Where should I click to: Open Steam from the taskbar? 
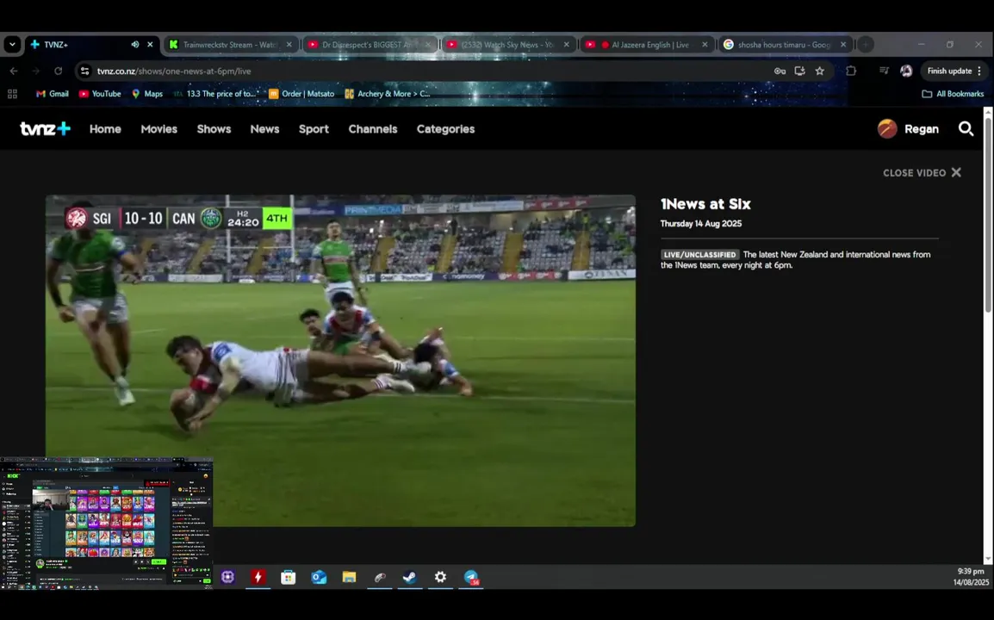click(x=410, y=577)
